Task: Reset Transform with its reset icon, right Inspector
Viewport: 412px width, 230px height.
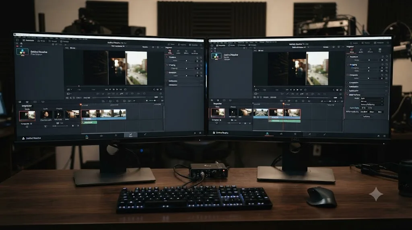Action: pyautogui.click(x=387, y=57)
